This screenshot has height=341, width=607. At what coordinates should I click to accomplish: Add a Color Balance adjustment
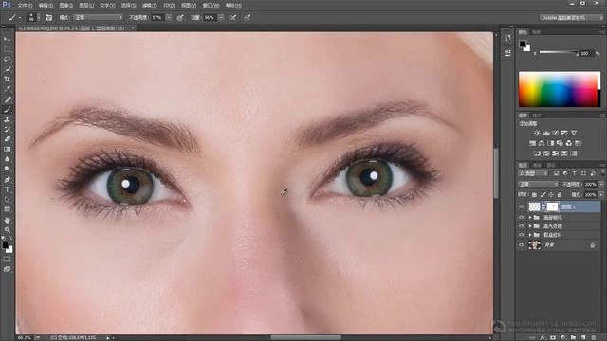(x=542, y=143)
